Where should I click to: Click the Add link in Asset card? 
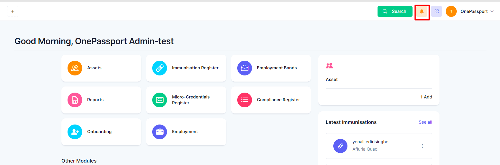tap(426, 97)
